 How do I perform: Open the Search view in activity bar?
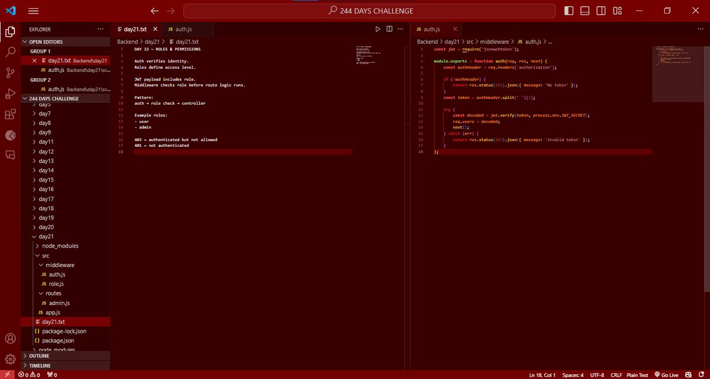point(10,52)
